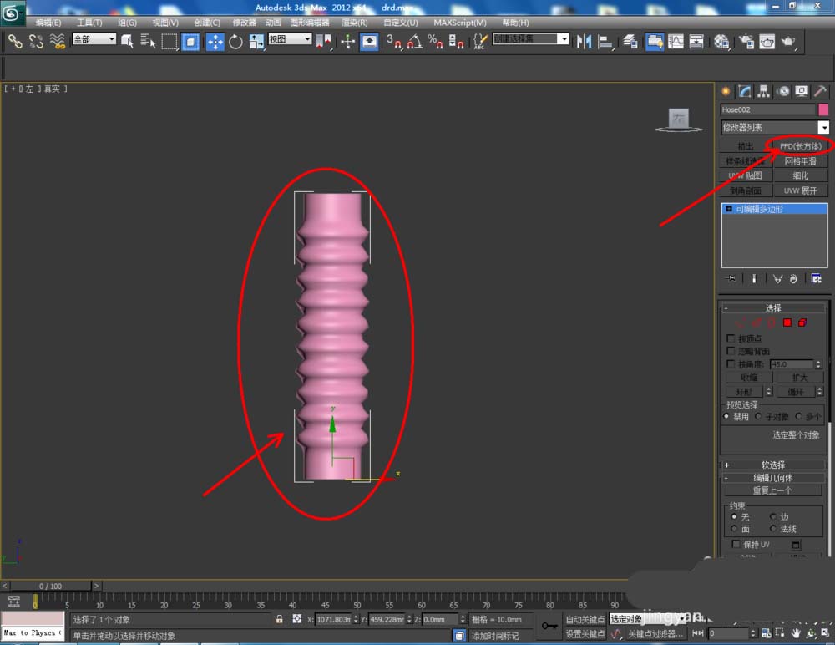Activate the Select and Move tool

coord(215,42)
